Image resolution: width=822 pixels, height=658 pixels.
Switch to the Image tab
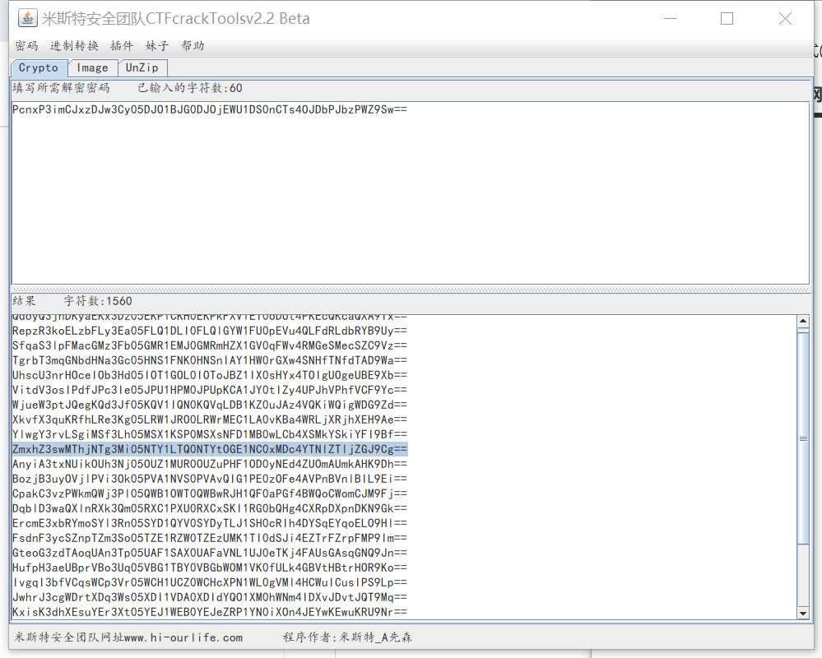pyautogui.click(x=92, y=67)
